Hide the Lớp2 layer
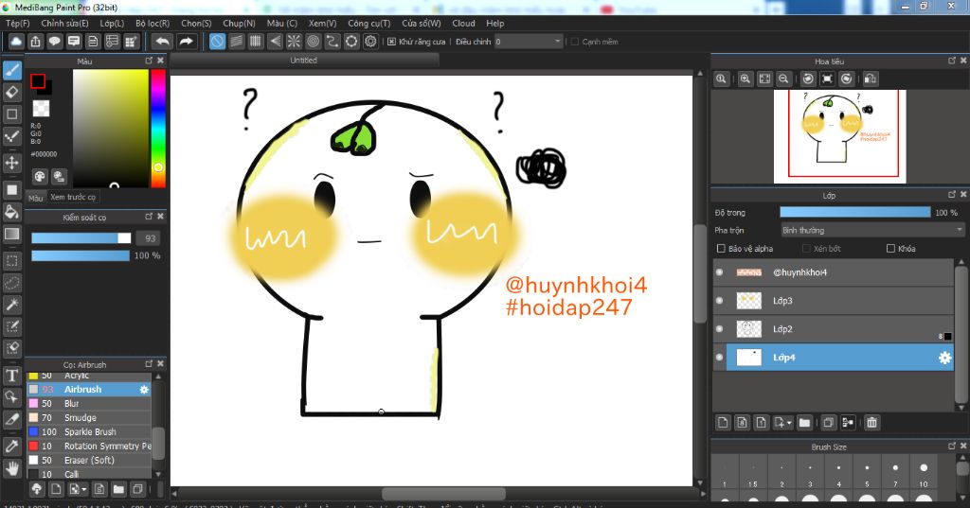Screen dimensions: 970x508 point(720,329)
